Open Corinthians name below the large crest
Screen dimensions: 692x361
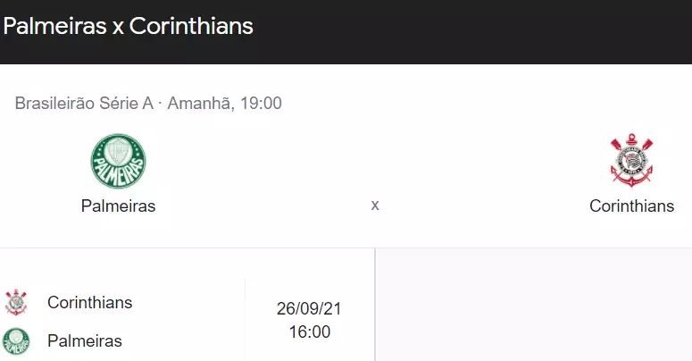(631, 206)
